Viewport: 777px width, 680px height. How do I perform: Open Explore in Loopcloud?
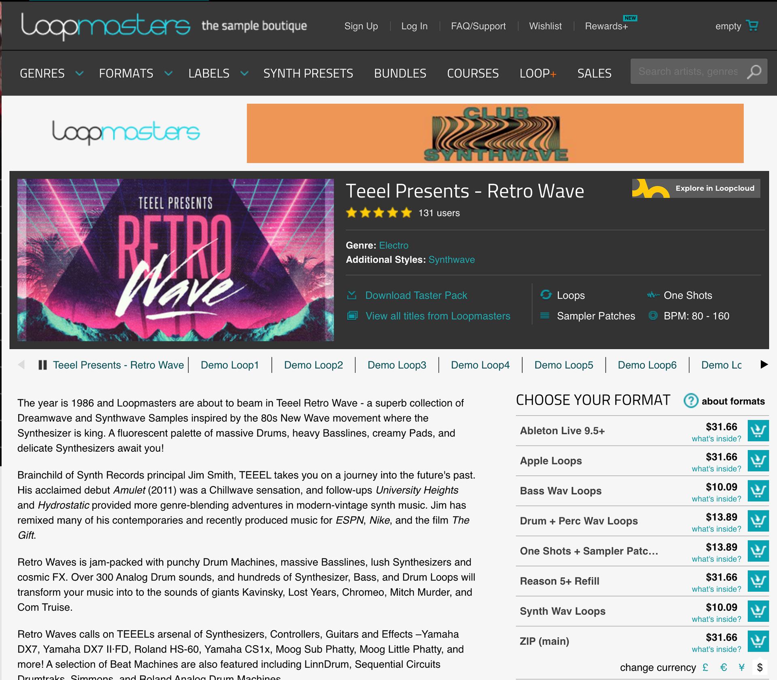click(696, 188)
